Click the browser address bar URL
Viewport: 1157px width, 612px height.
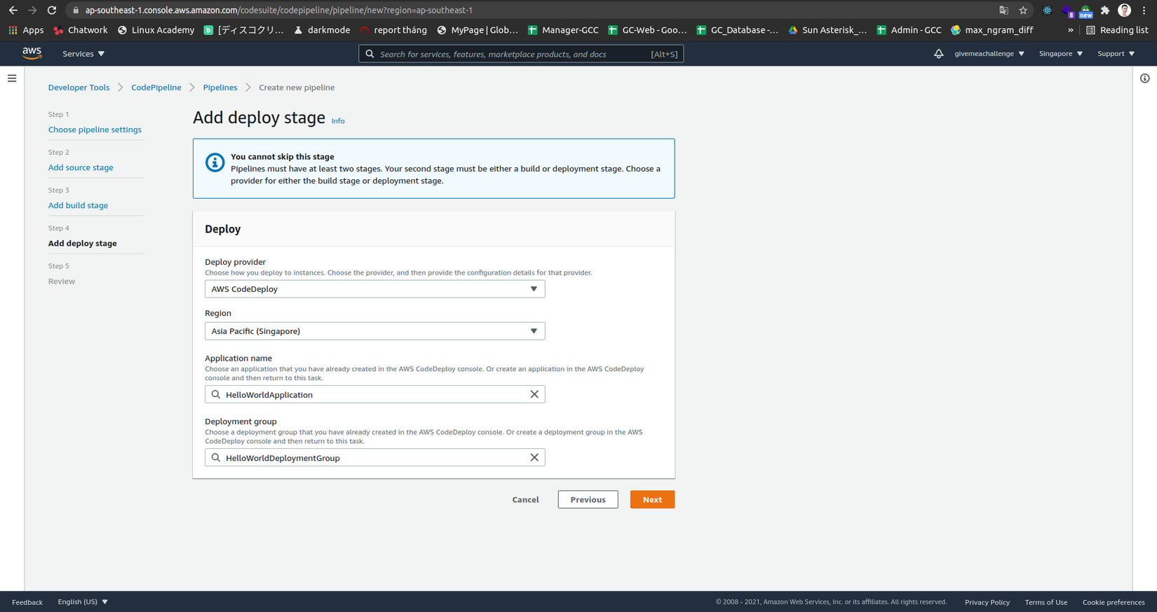point(279,11)
